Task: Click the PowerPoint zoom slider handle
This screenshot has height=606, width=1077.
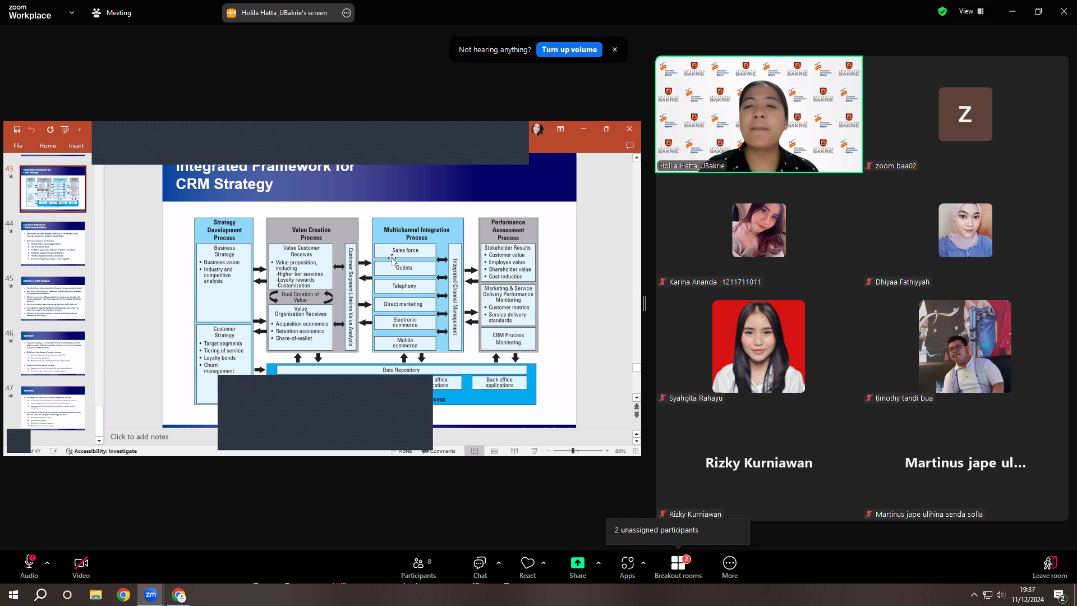Action: pyautogui.click(x=573, y=451)
